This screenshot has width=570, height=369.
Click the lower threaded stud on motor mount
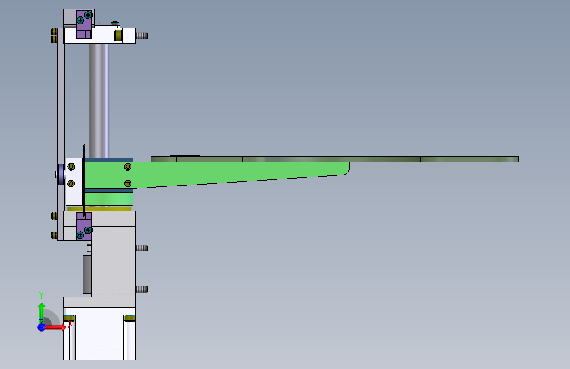pyautogui.click(x=142, y=290)
